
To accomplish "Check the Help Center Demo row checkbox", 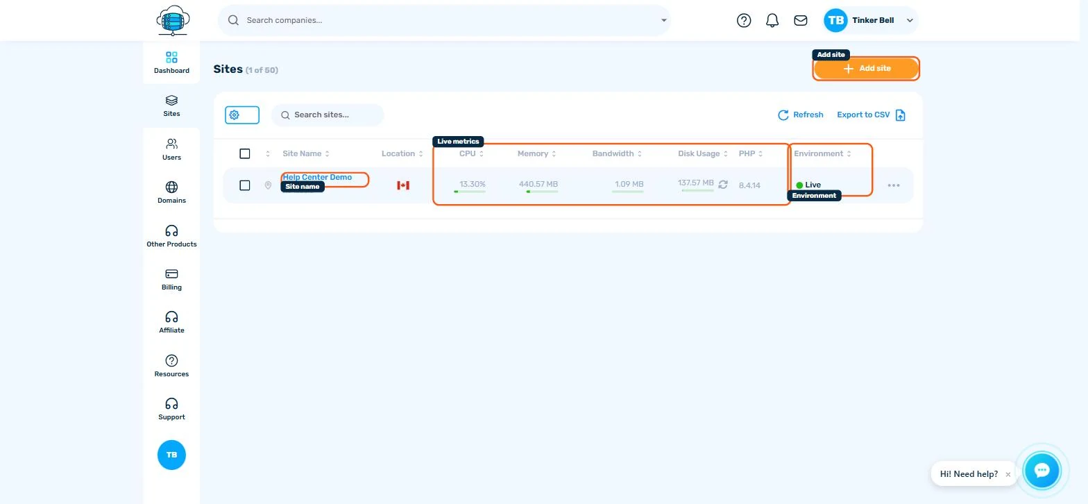I will click(244, 185).
